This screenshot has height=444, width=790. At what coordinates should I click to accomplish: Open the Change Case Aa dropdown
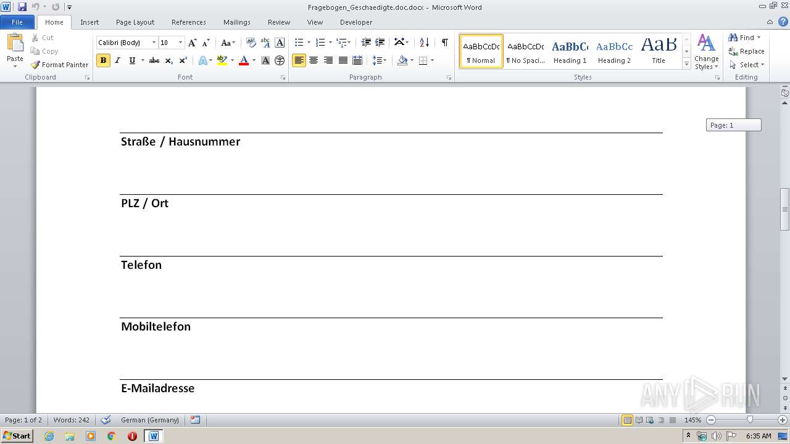click(x=228, y=43)
